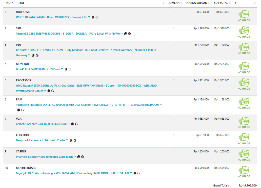Google search the WDC 1TB harddisk
This screenshot has height=188, width=261.
pyautogui.click(x=97, y=17)
